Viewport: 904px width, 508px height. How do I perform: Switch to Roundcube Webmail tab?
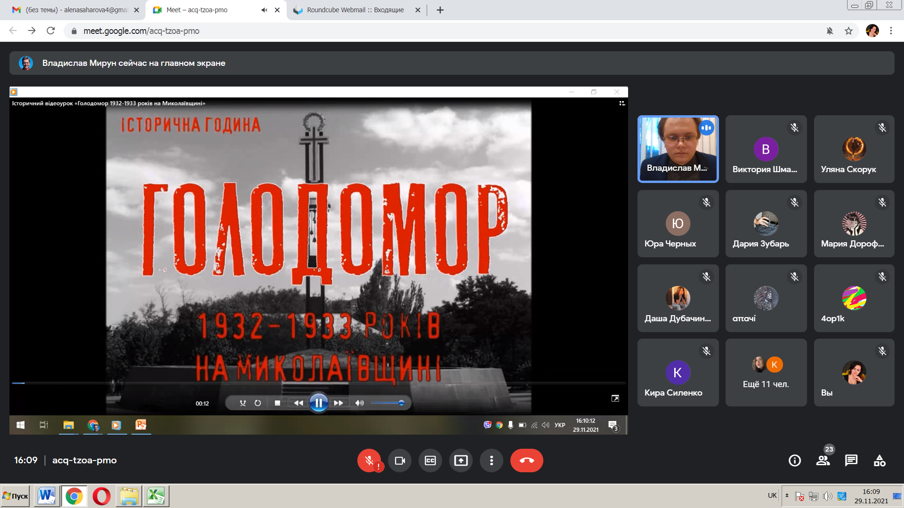coord(355,10)
